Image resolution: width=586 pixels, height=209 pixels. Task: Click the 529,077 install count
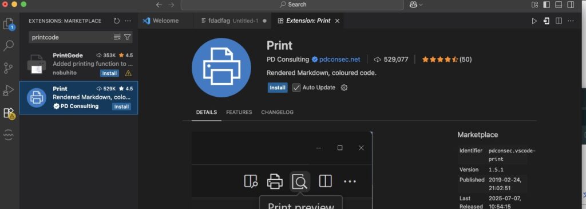point(391,60)
